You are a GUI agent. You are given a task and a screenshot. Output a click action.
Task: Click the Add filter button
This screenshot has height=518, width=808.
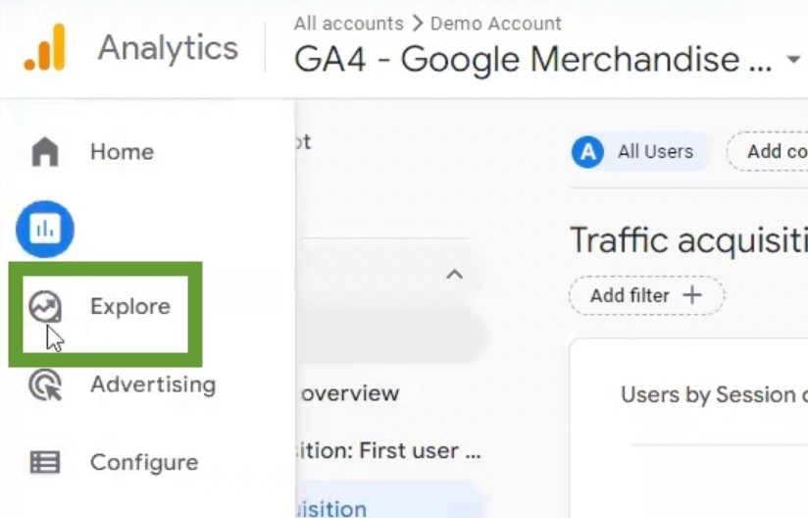pyautogui.click(x=646, y=295)
